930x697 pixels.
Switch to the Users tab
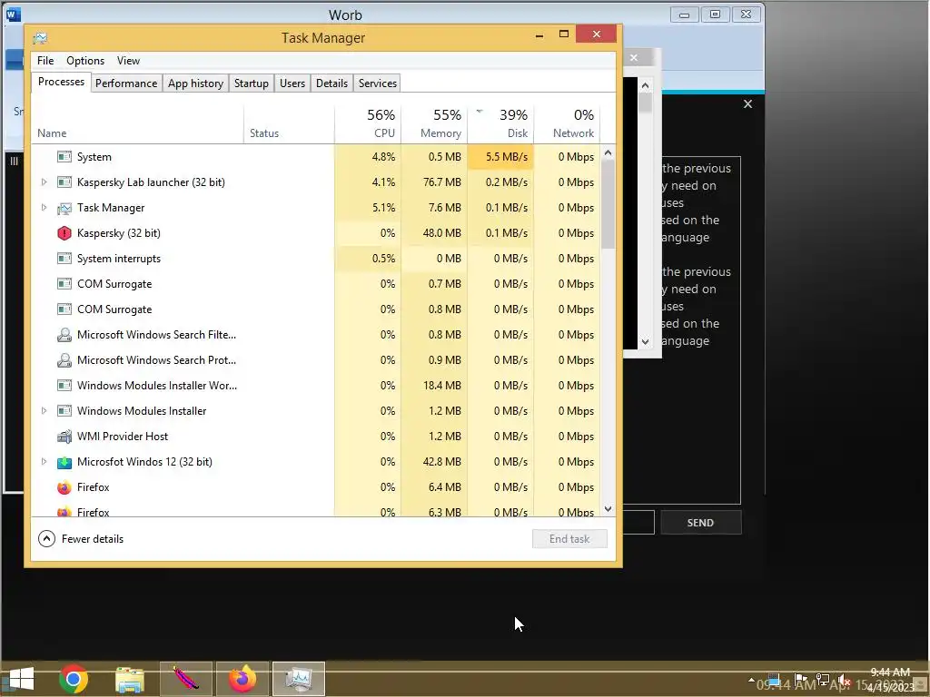292,83
